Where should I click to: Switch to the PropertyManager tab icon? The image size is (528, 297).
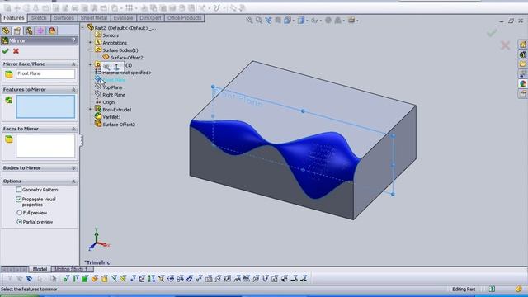click(x=17, y=31)
